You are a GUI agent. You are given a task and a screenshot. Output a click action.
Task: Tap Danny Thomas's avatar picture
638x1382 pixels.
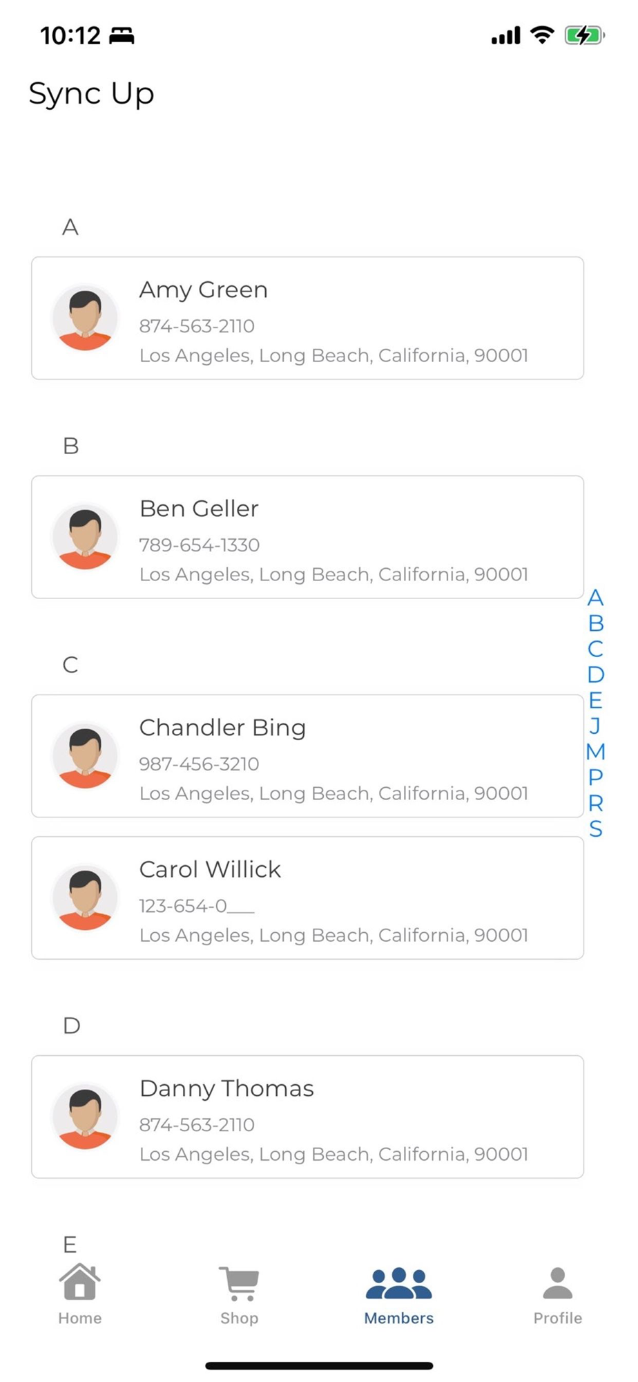[x=85, y=1117]
